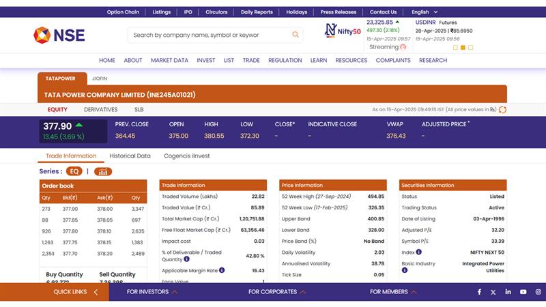Open NSE Facebook page icon
The width and height of the screenshot is (546, 307).
[x=480, y=292]
